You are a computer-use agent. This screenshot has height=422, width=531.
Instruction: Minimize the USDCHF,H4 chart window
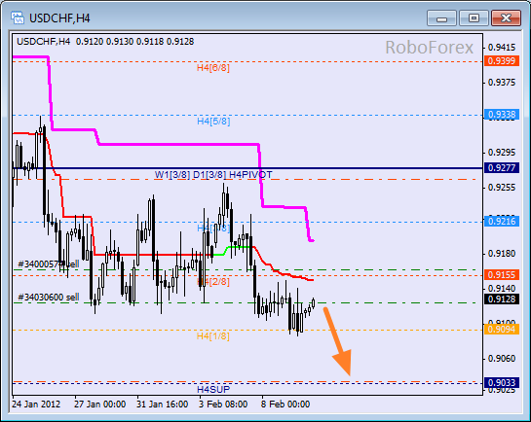point(441,18)
